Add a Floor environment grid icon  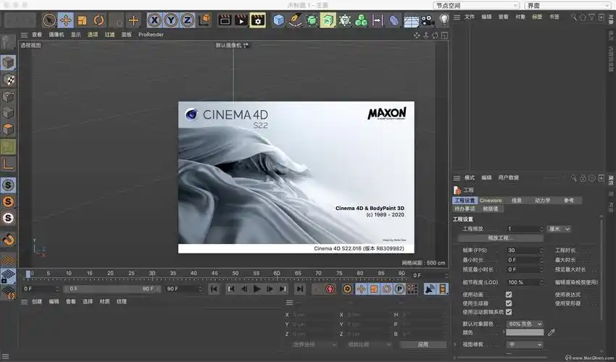(411, 20)
